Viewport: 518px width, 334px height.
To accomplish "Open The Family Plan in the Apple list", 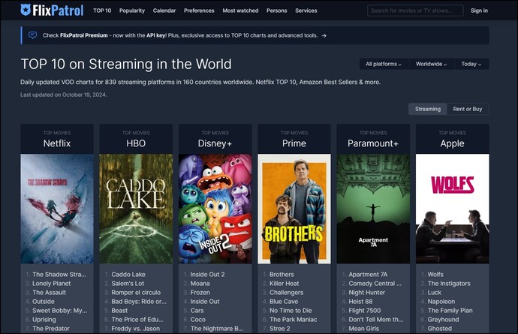I will (x=450, y=311).
